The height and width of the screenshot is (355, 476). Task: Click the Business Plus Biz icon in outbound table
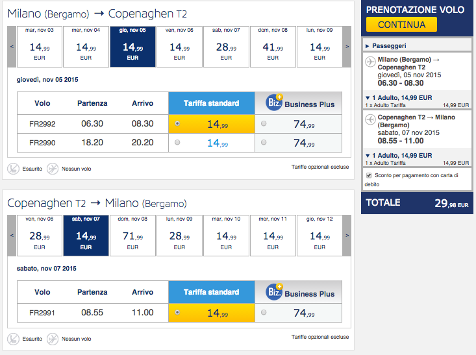274,103
